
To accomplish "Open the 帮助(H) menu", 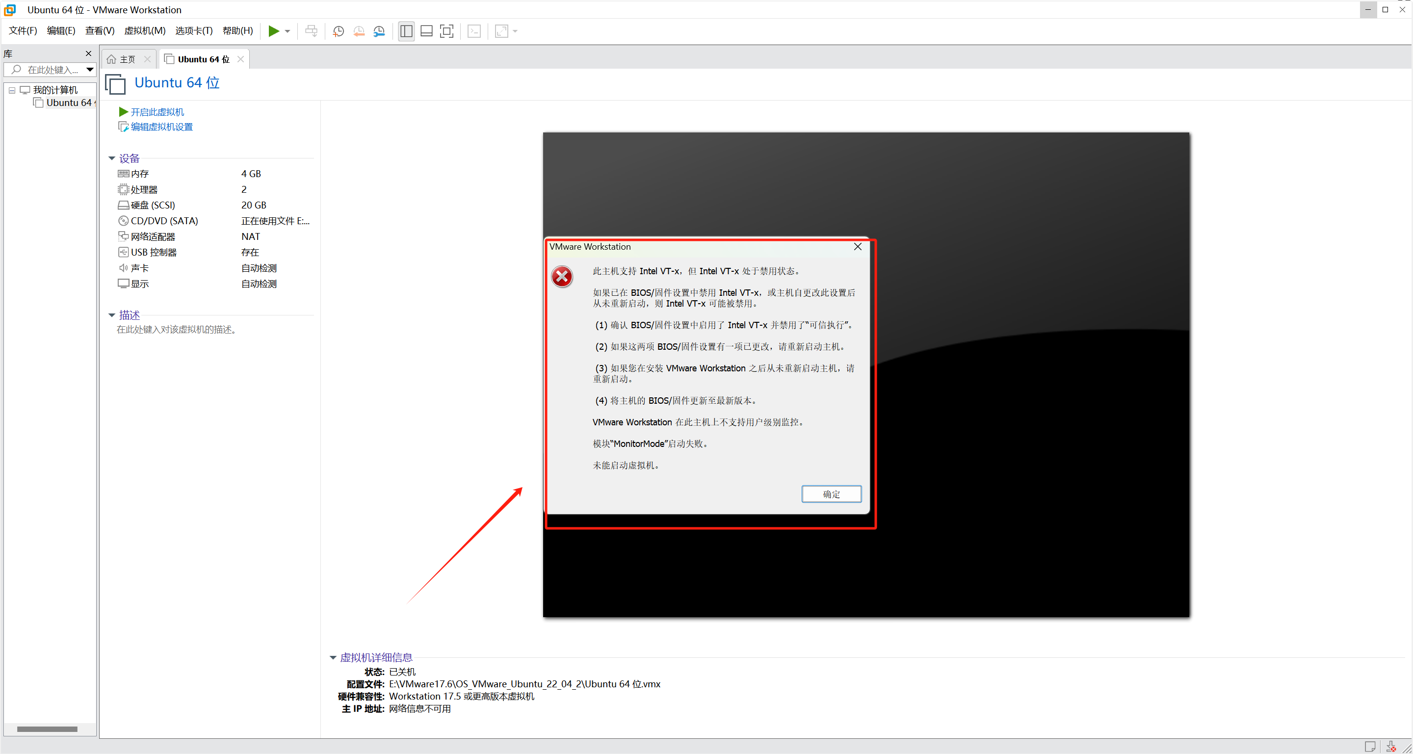I will click(237, 31).
